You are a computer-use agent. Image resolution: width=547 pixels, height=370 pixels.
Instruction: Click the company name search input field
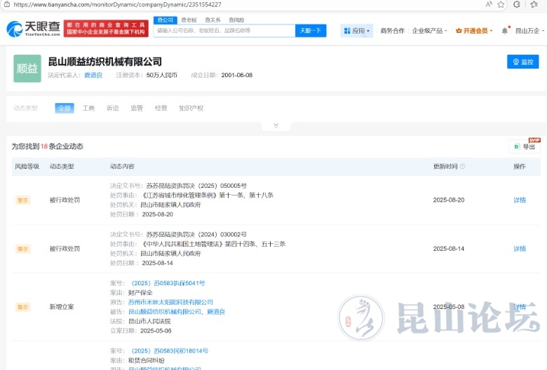coord(224,31)
